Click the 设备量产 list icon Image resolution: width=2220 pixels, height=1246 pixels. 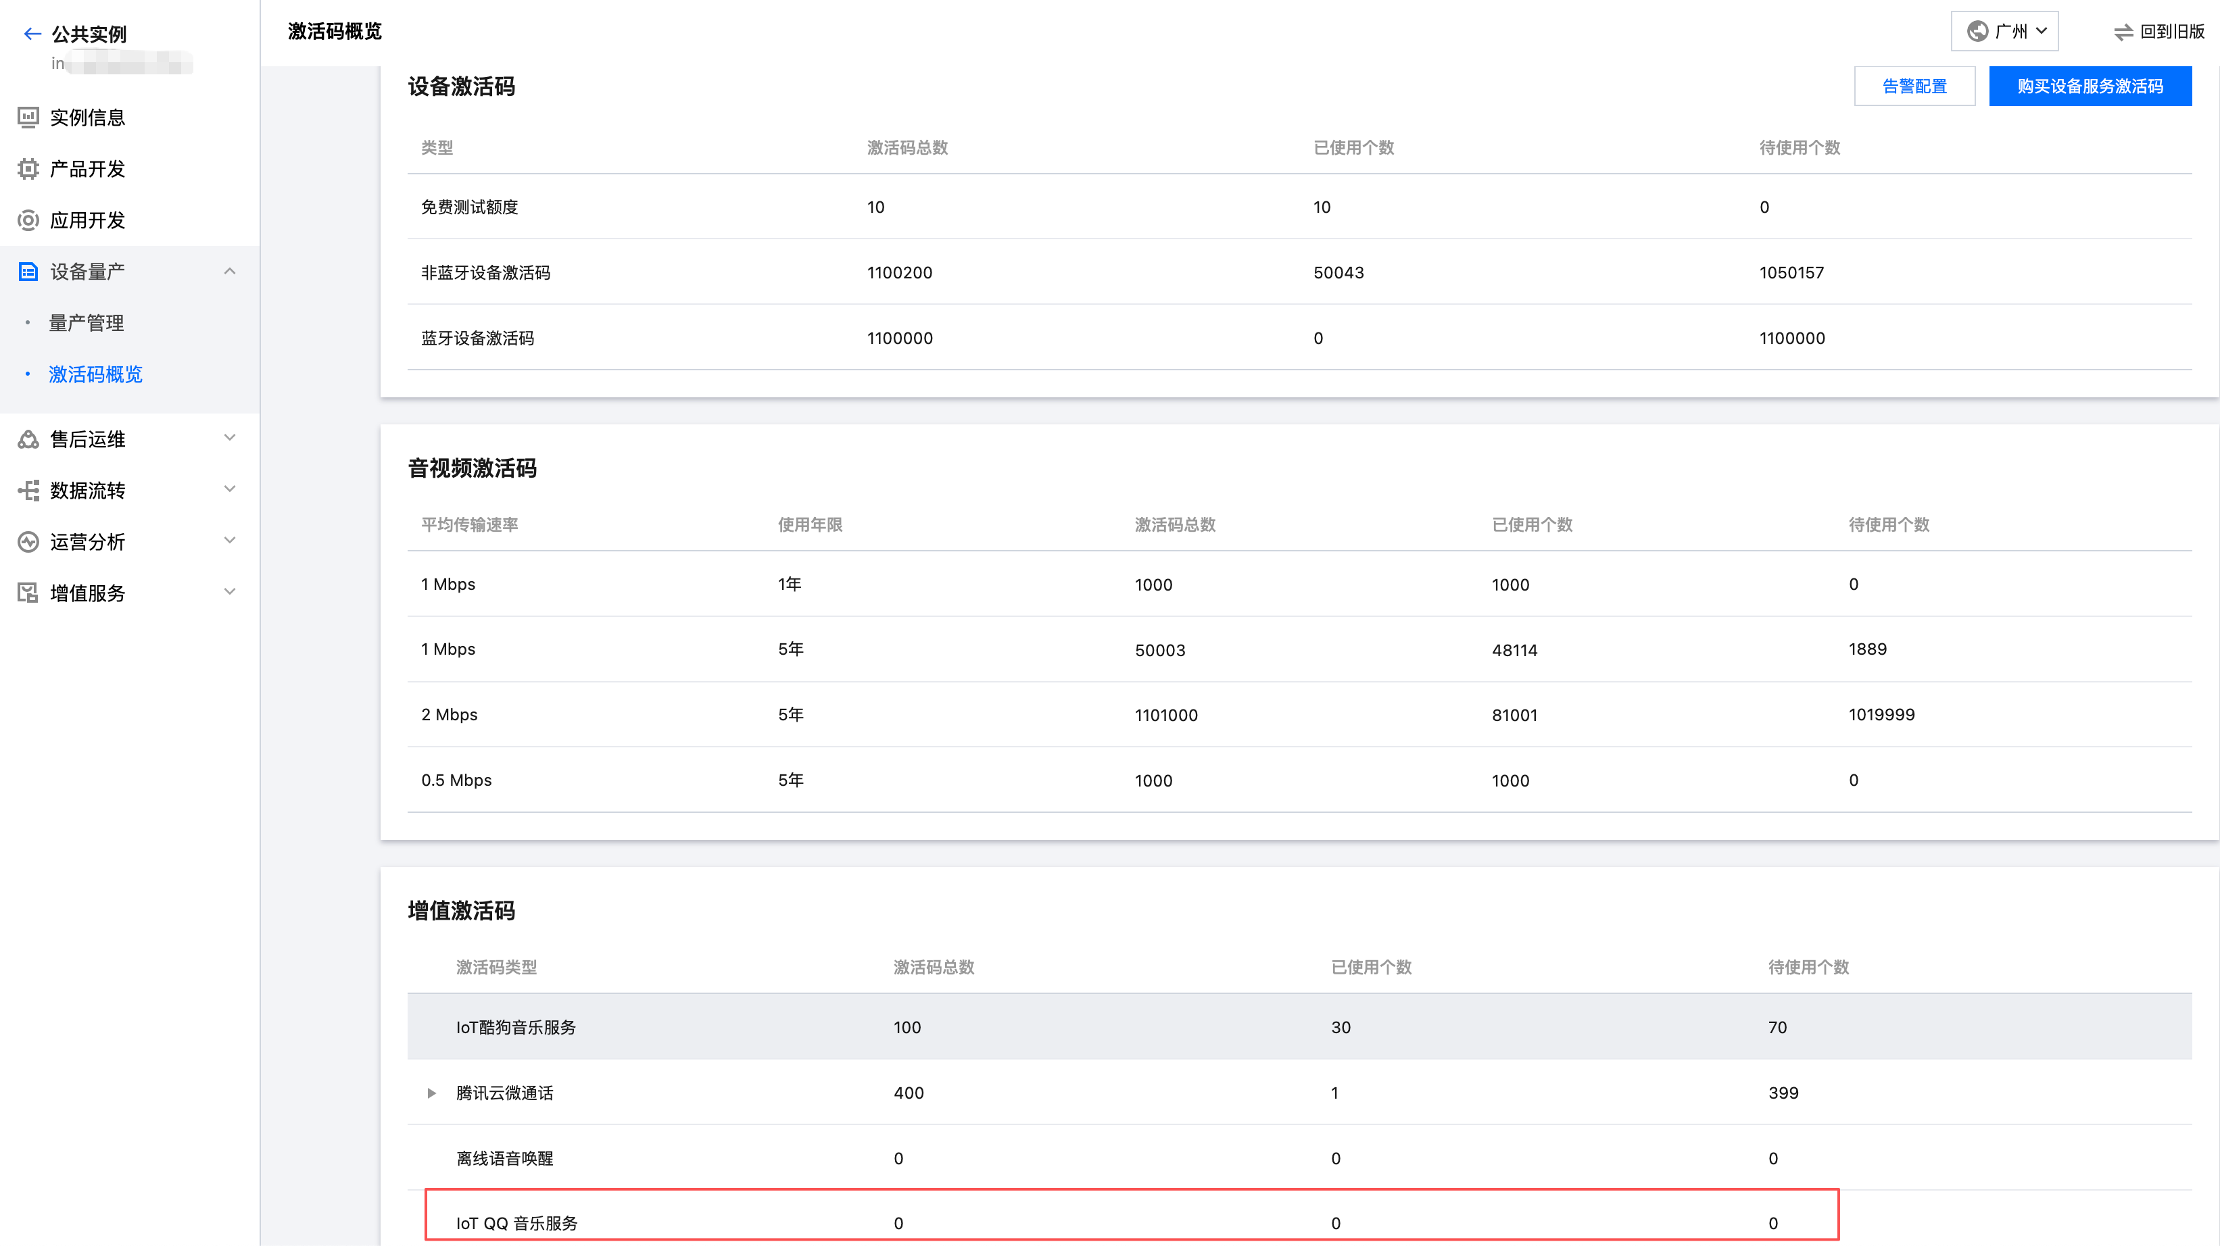tap(28, 272)
